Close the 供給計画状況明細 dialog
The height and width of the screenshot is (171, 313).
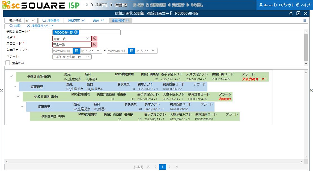click(x=306, y=13)
